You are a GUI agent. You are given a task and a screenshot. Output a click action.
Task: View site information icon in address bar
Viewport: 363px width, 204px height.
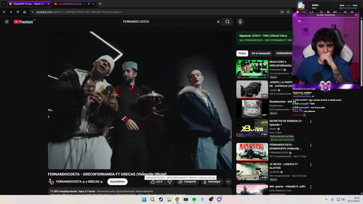coord(33,12)
